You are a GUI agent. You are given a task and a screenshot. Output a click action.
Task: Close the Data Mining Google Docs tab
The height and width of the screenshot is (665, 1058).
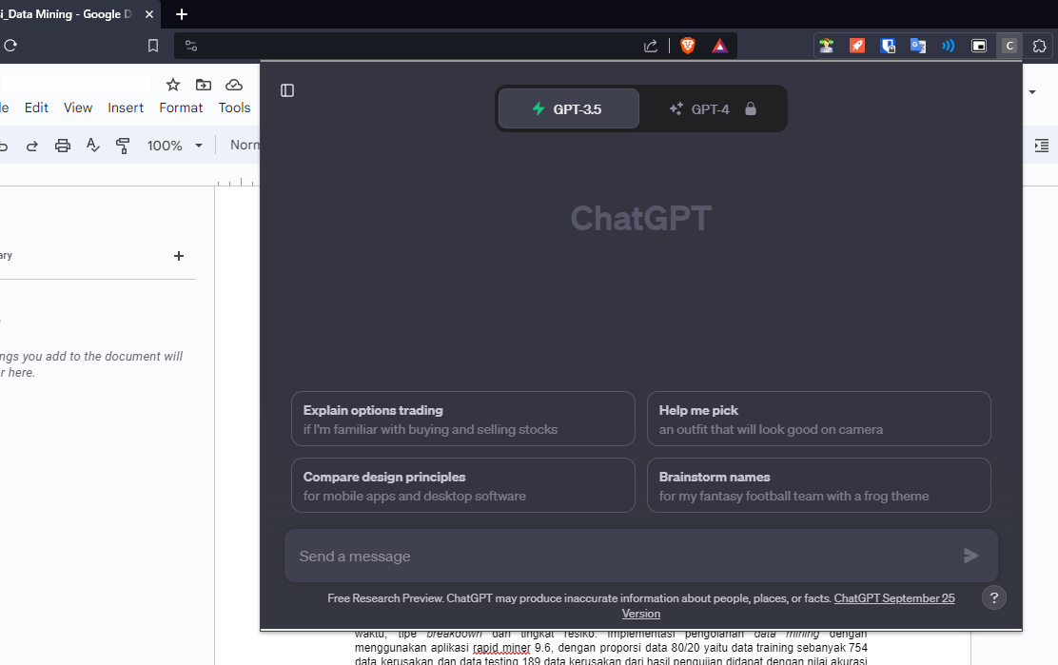[x=149, y=14]
